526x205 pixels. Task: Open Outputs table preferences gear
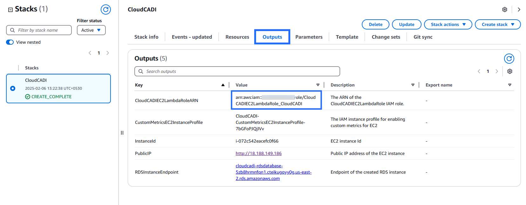[x=510, y=71]
